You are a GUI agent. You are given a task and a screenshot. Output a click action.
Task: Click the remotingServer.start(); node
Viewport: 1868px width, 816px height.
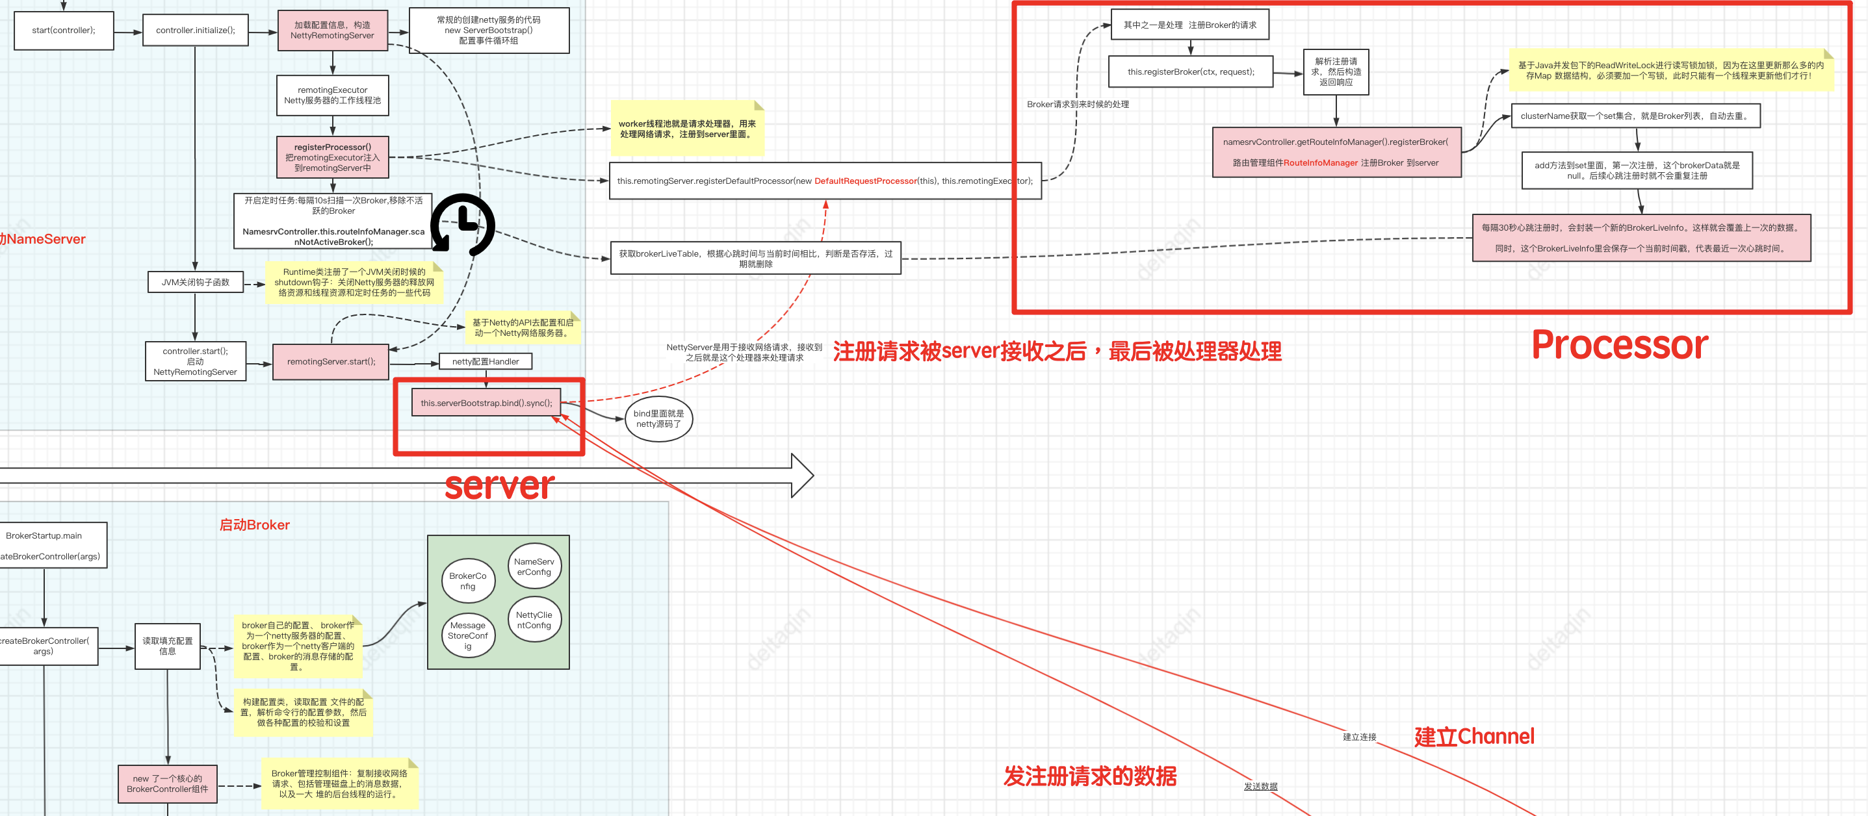(x=331, y=362)
